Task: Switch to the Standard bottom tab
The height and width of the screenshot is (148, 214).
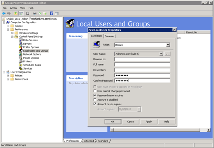Action: 103,141
